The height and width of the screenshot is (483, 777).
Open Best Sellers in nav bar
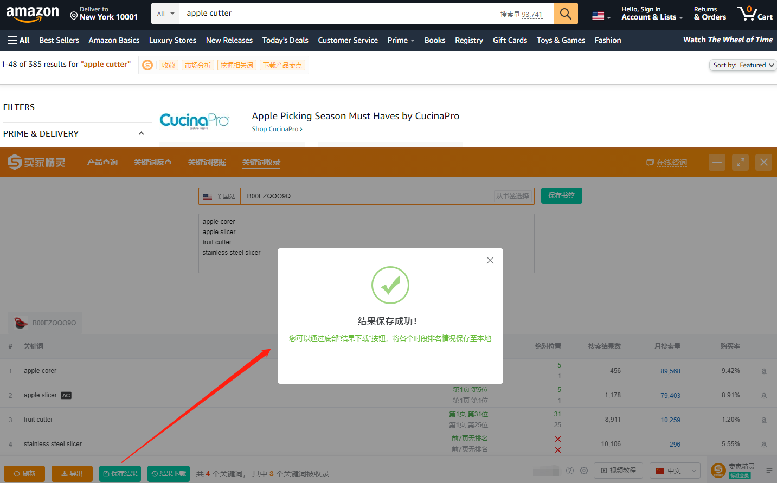tap(59, 40)
